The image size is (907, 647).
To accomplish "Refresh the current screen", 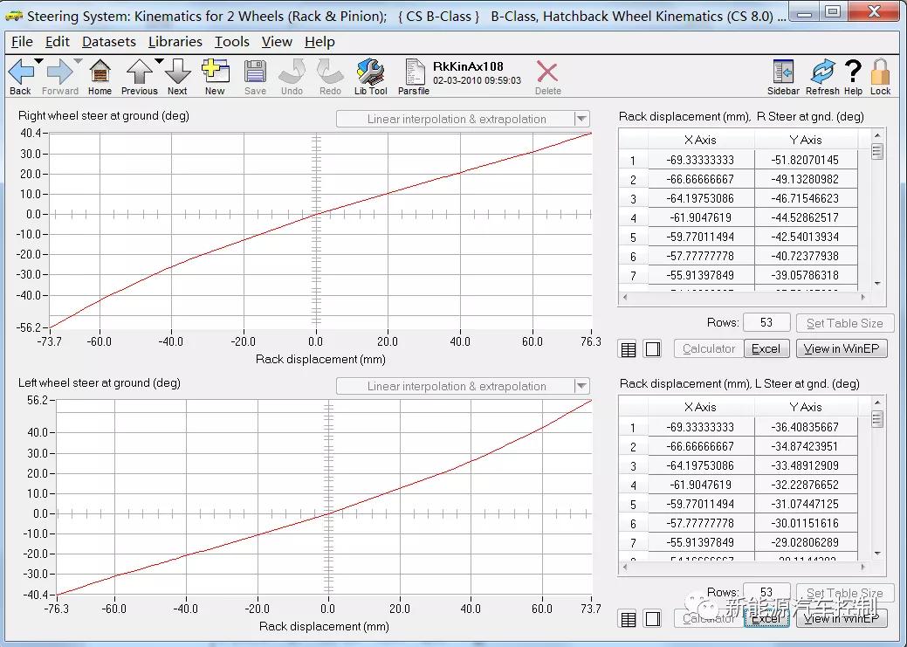I will pyautogui.click(x=822, y=76).
